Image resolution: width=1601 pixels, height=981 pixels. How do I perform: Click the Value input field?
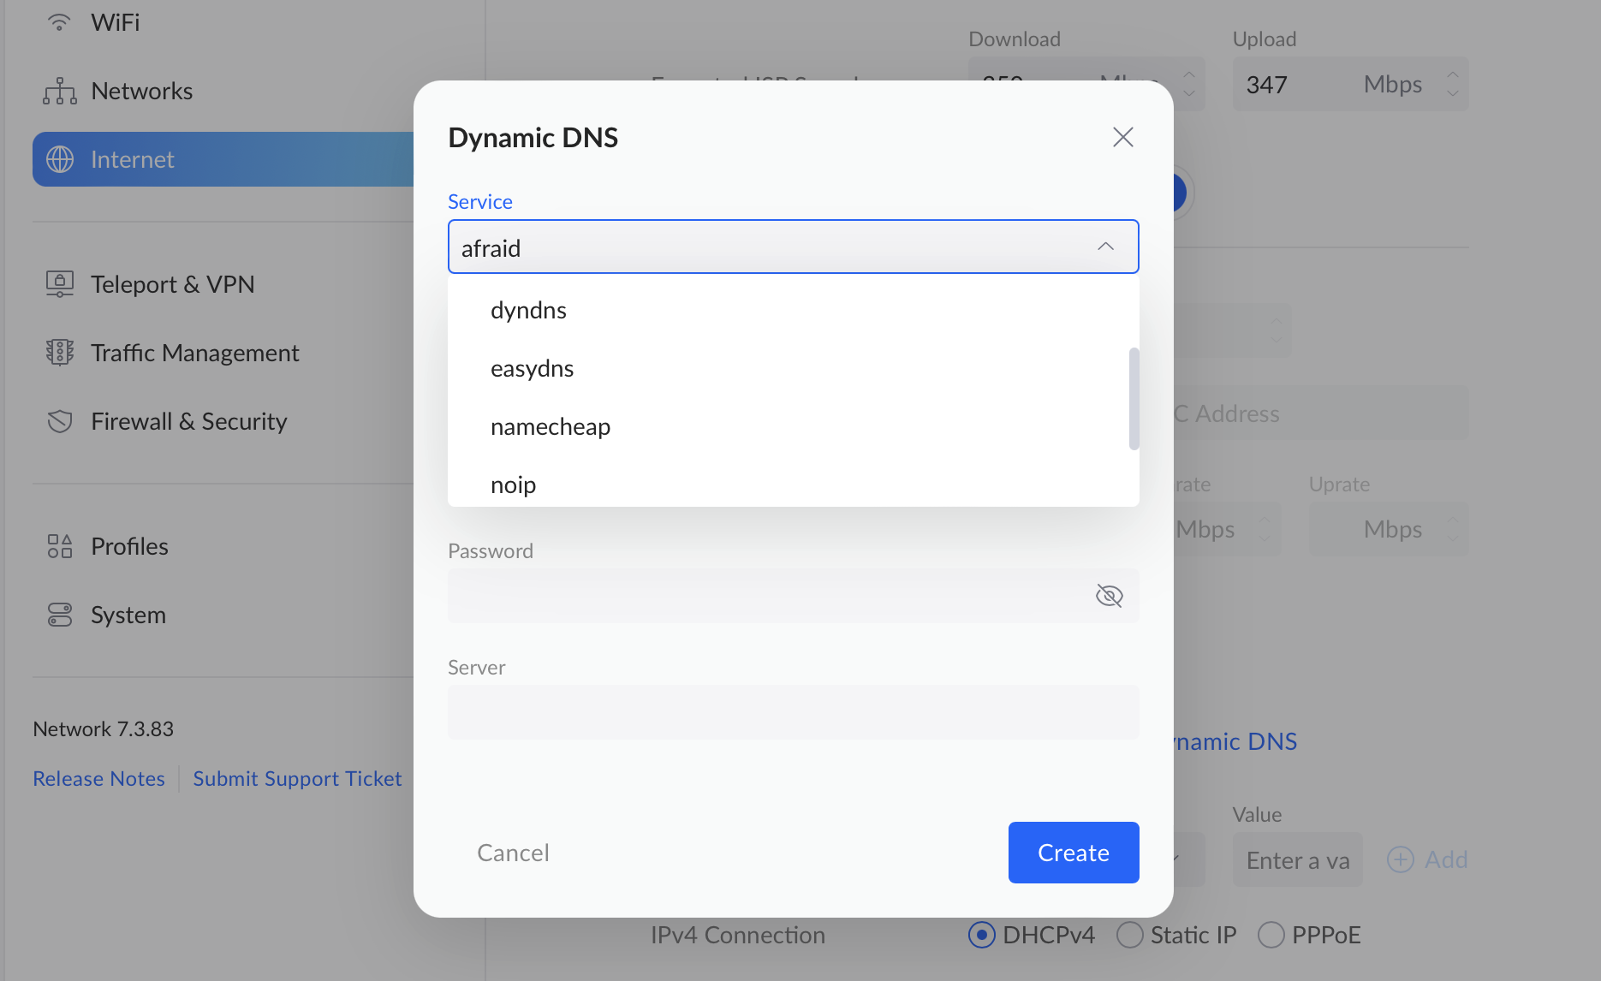click(1297, 859)
